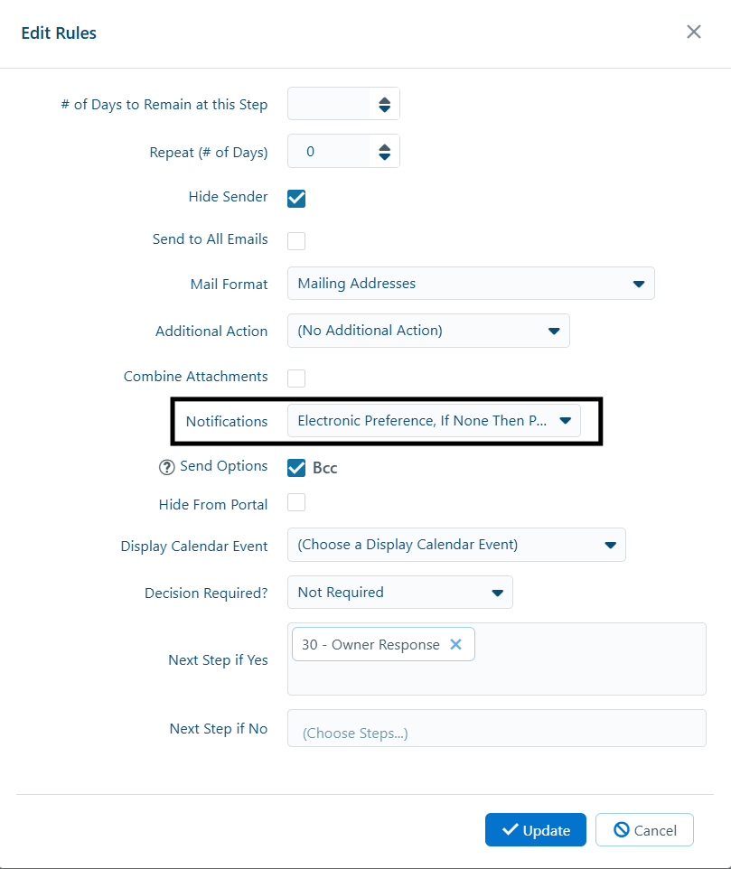Click the Next Step if No field
Screen dimensions: 731x869
pos(497,728)
